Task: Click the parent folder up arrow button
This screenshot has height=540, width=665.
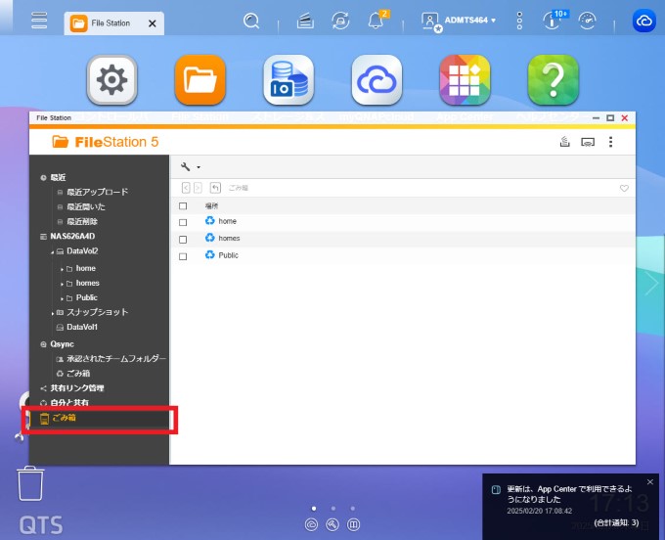Action: [x=215, y=188]
